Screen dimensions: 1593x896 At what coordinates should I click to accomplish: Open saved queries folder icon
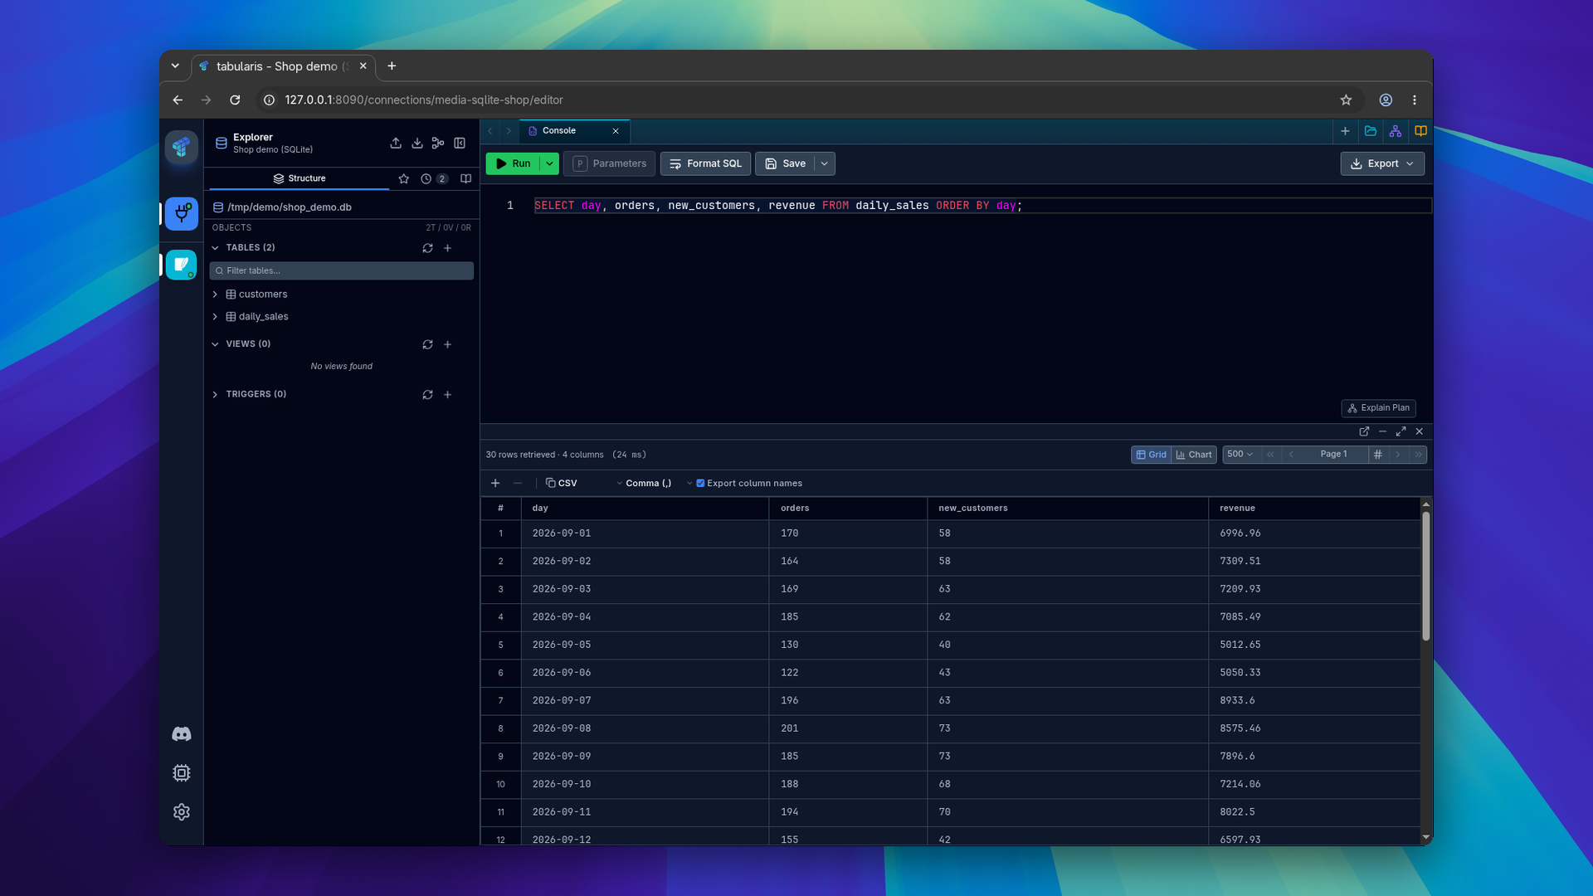tap(1371, 131)
